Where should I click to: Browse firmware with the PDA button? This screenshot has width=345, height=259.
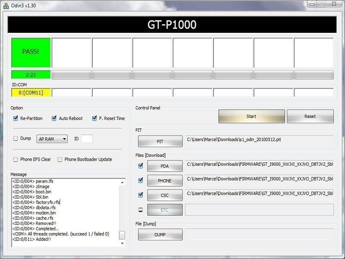[x=165, y=166]
